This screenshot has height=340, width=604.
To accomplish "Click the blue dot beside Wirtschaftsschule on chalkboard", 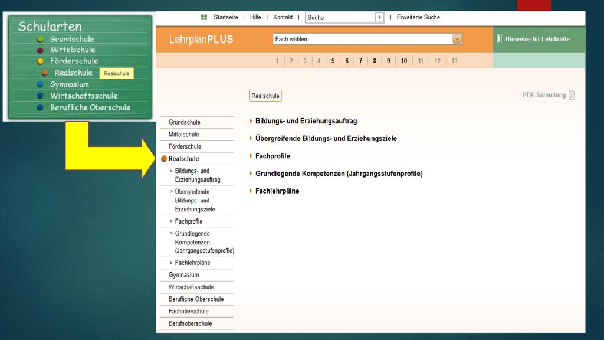I will point(40,96).
